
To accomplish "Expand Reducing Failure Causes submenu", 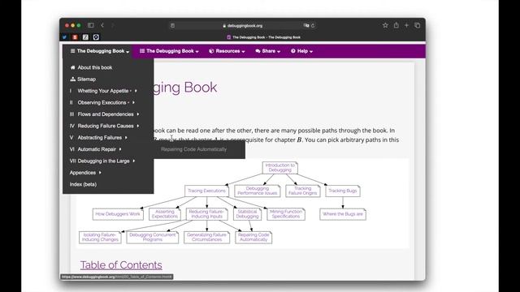I will pyautogui.click(x=105, y=126).
